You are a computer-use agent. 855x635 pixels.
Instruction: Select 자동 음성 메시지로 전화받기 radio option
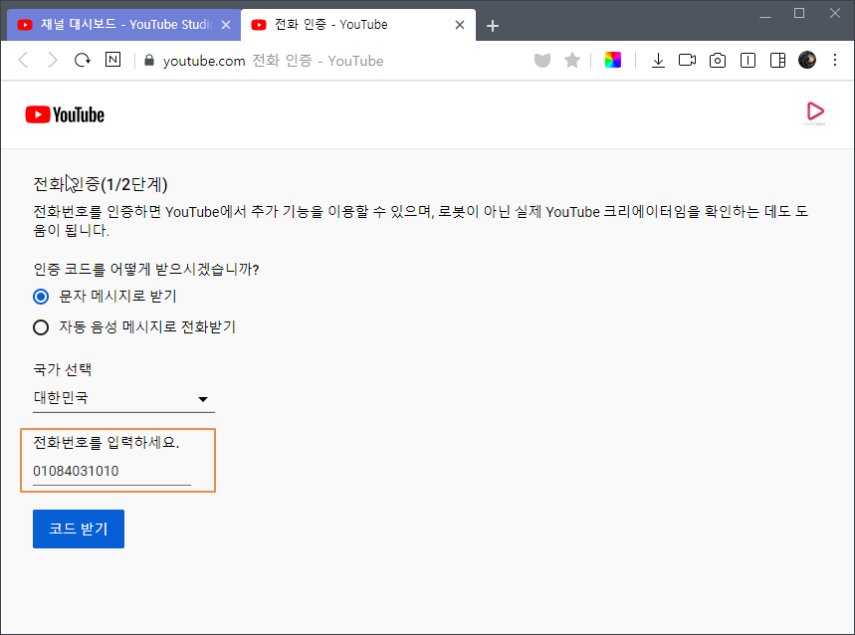click(x=41, y=327)
